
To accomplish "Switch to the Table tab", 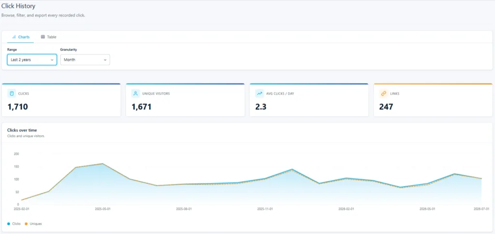I will [49, 37].
